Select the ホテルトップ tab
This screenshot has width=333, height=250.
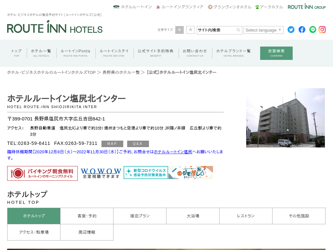click(34, 216)
